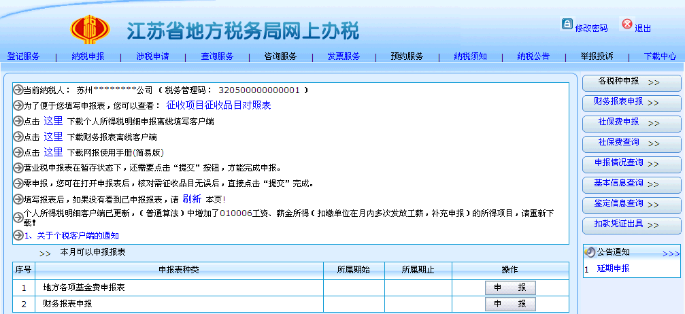This screenshot has width=685, height=314.
Task: Click the 公告通知 panel title
Action: (x=614, y=252)
